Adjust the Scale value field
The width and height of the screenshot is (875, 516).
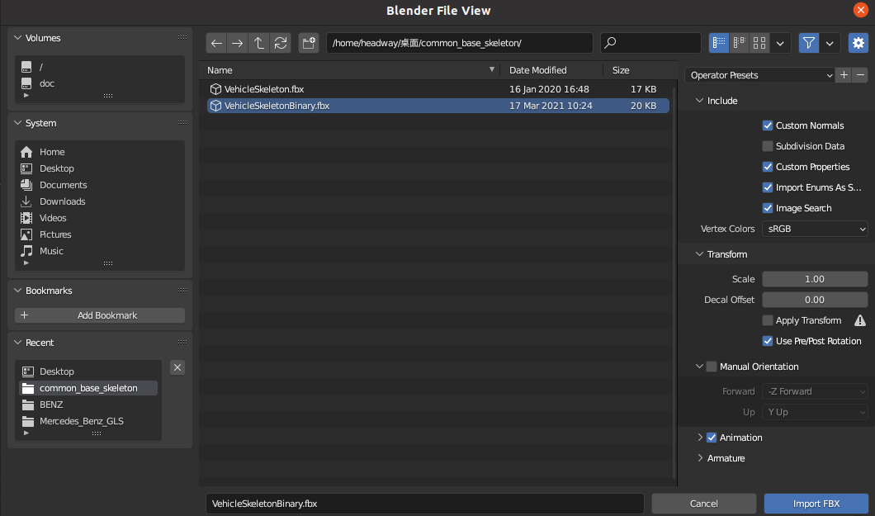[815, 279]
